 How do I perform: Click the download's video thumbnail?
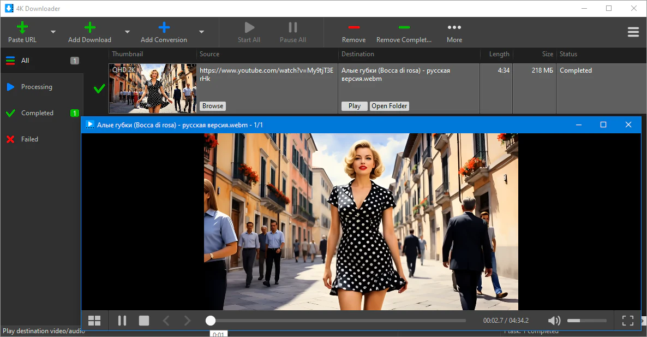click(153, 88)
